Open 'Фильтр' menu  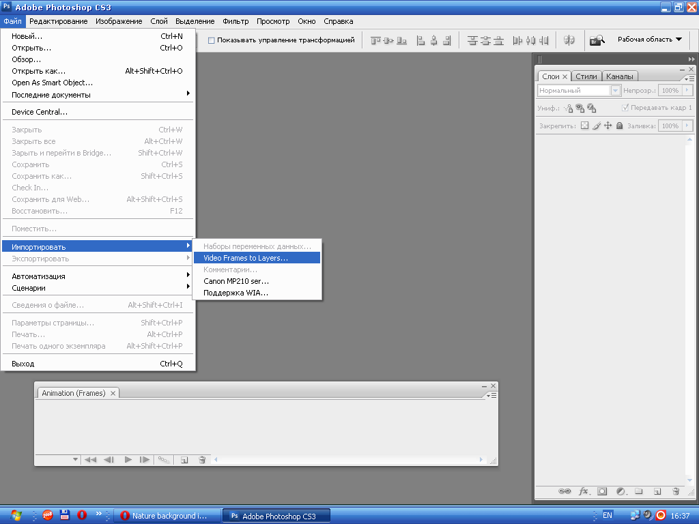pyautogui.click(x=236, y=21)
